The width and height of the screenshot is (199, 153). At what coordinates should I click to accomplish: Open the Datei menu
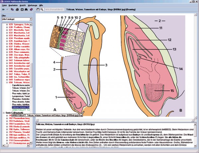click(x=4, y=6)
